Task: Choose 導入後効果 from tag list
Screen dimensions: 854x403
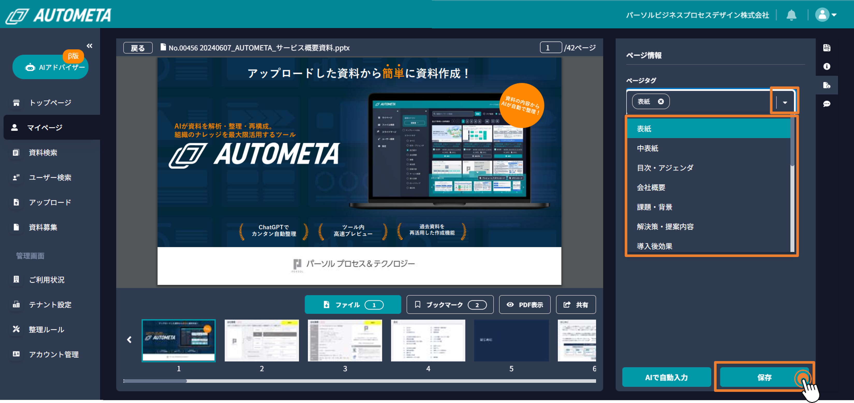Action: pyautogui.click(x=709, y=245)
